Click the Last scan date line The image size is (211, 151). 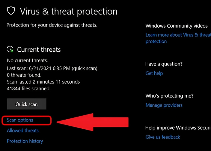[52, 68]
